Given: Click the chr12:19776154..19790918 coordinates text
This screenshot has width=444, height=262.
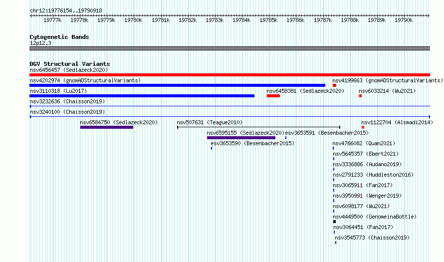Looking at the screenshot, I should point(66,10).
